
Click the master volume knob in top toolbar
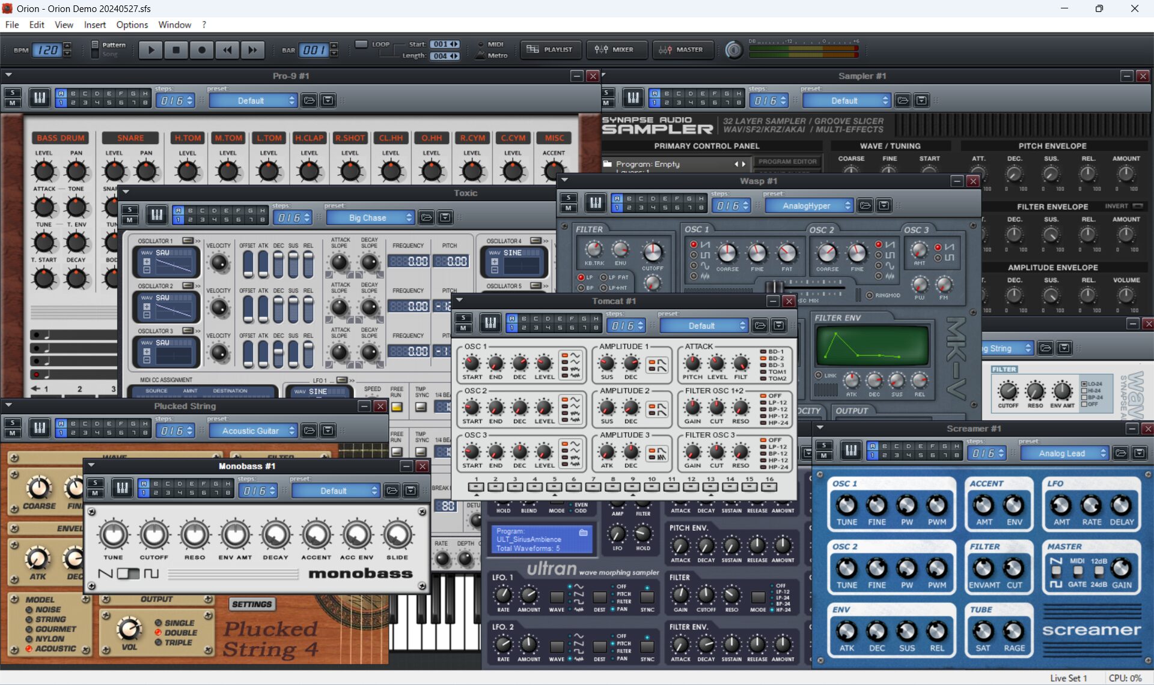[x=733, y=50]
